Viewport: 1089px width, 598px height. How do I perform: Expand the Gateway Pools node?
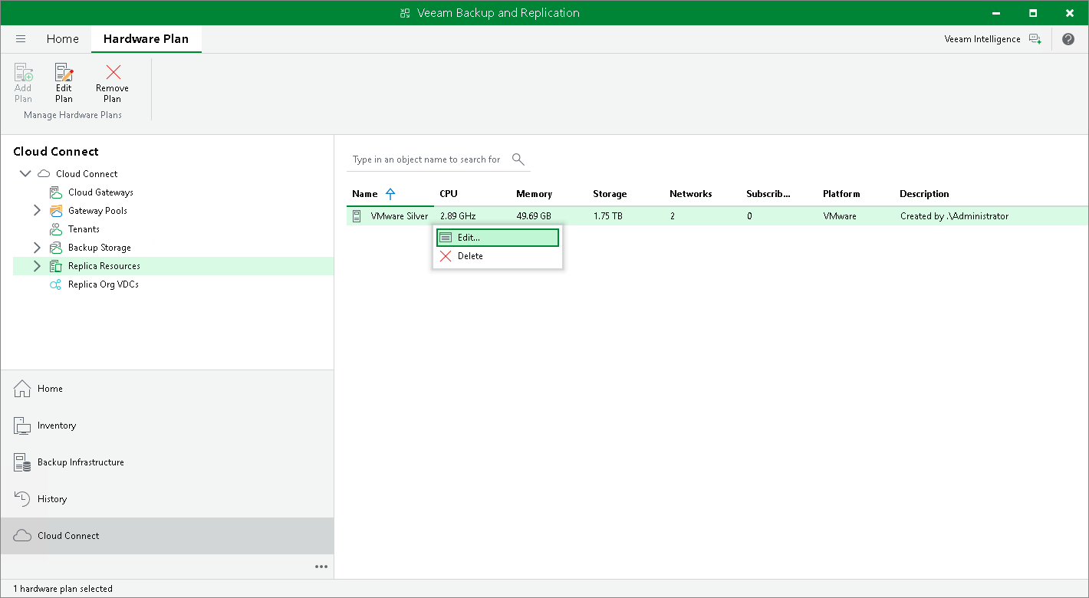click(x=37, y=211)
